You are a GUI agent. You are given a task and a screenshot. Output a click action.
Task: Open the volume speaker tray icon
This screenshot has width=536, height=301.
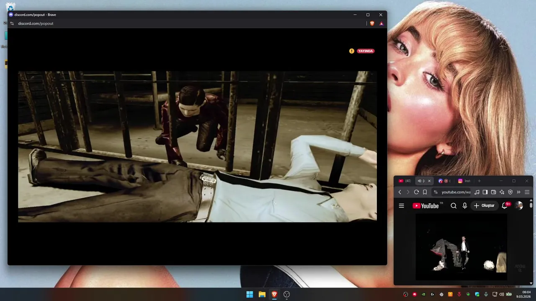click(502, 294)
